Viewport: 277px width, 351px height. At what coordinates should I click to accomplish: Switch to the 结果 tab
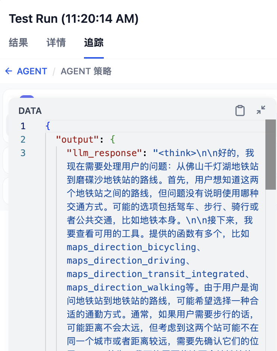[18, 42]
